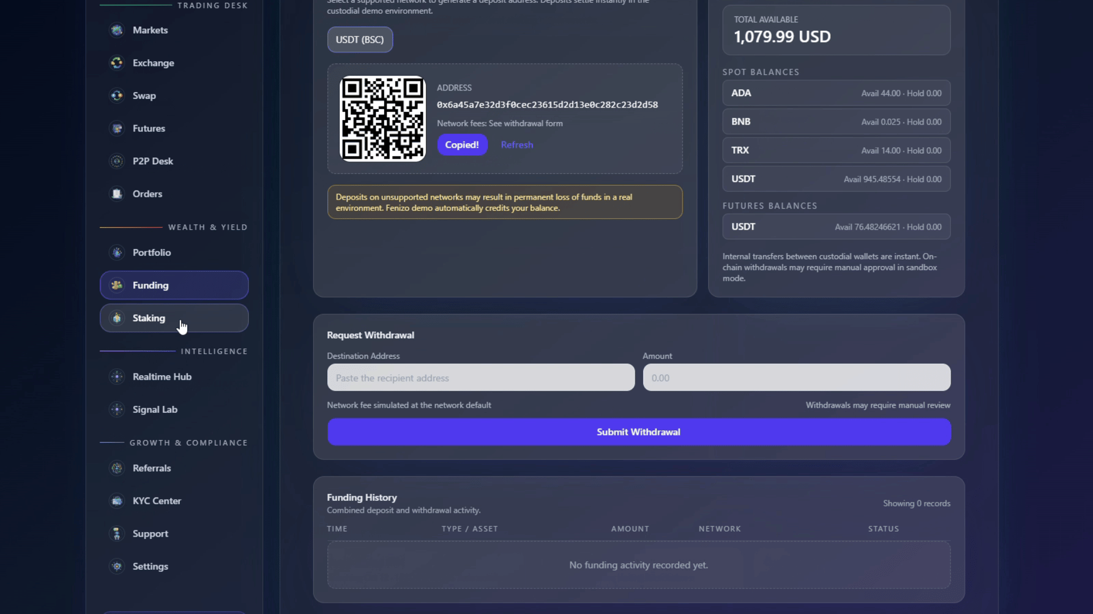Open the KYC Center icon
The height and width of the screenshot is (614, 1093).
pos(117,501)
